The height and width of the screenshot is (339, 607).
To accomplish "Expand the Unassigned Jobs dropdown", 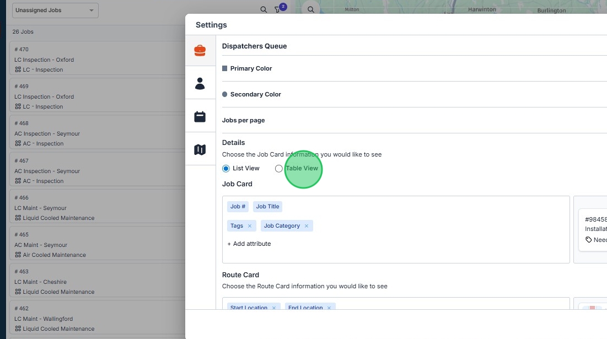I will [55, 10].
